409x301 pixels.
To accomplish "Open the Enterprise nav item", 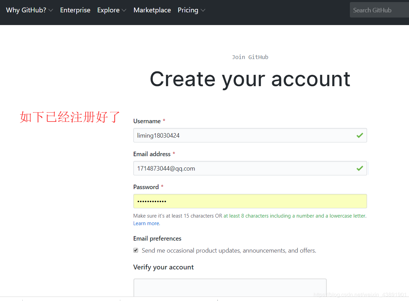I will point(75,10).
